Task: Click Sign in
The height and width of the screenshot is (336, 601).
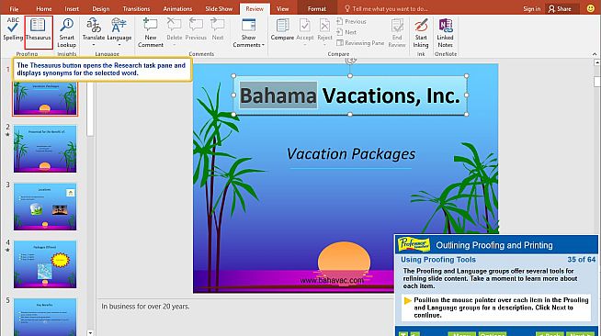Action: (x=532, y=9)
